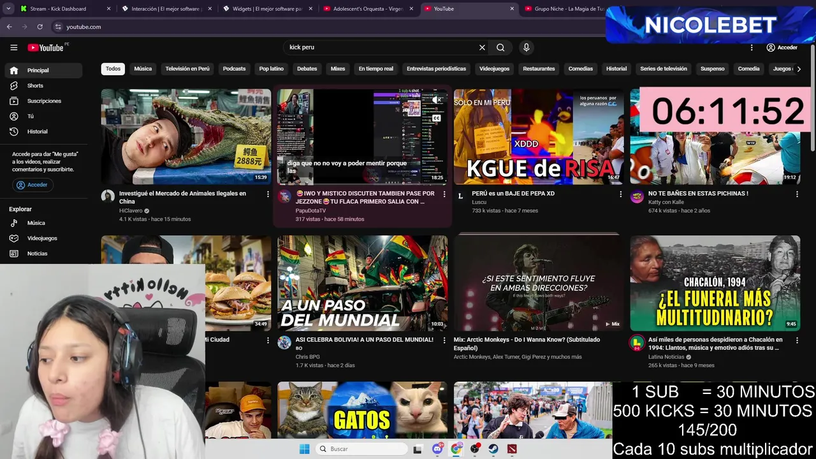Select the Restaurantes filter chip
The image size is (816, 459).
539,69
